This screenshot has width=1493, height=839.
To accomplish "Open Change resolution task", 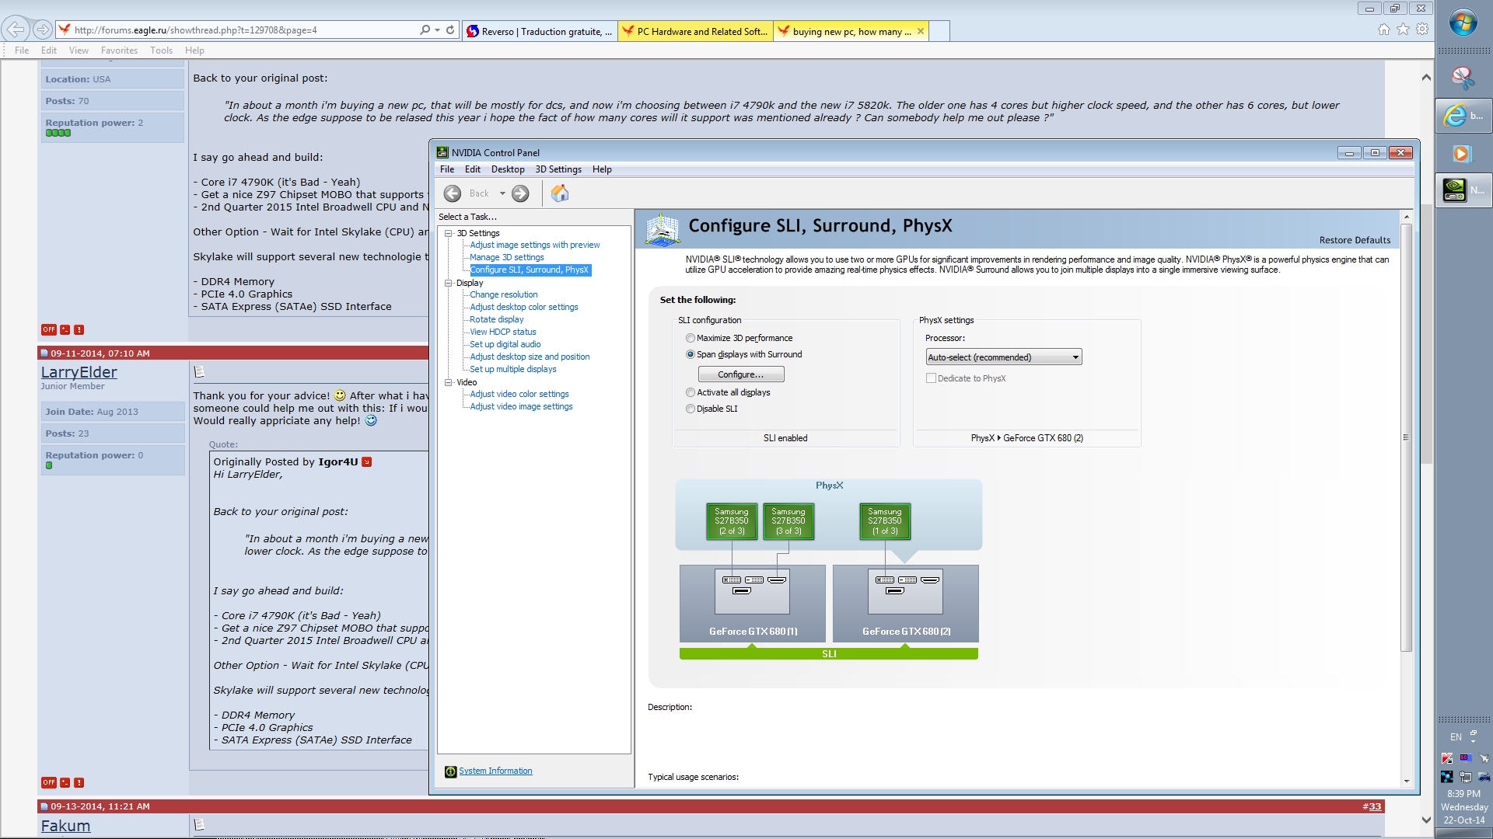I will click(x=504, y=295).
